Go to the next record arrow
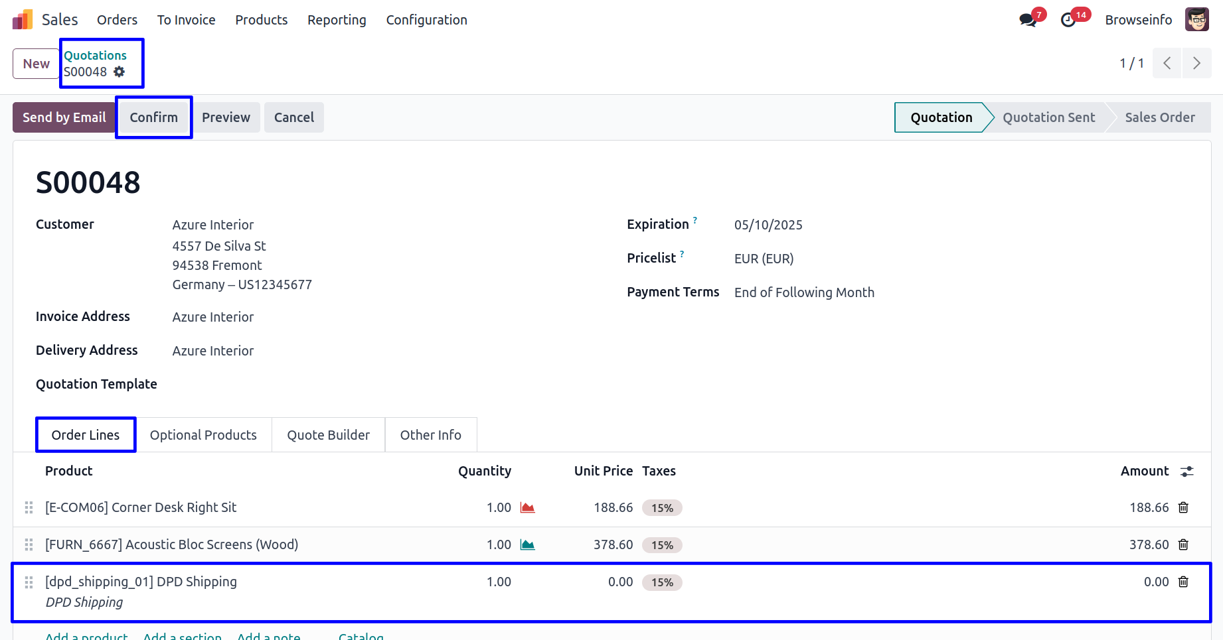This screenshot has width=1223, height=640. tap(1196, 63)
